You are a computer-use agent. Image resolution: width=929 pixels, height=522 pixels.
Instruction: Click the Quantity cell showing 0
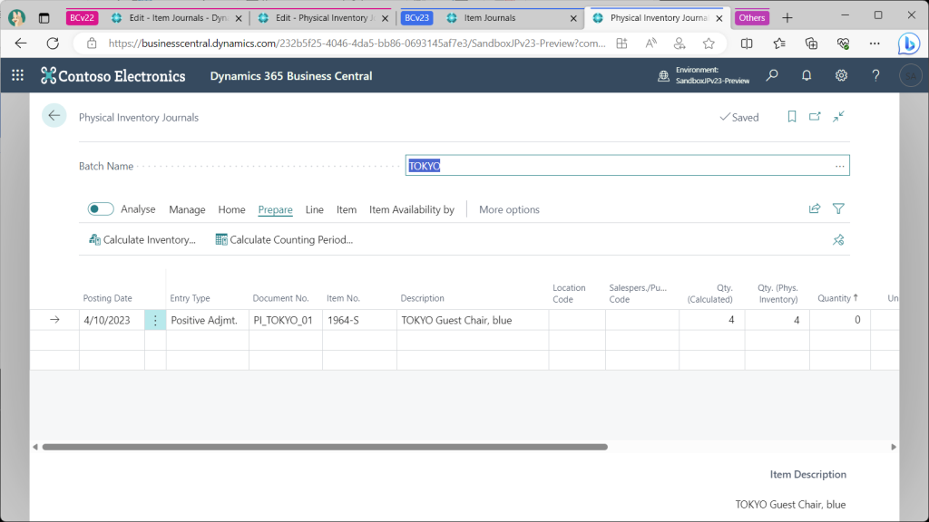840,320
